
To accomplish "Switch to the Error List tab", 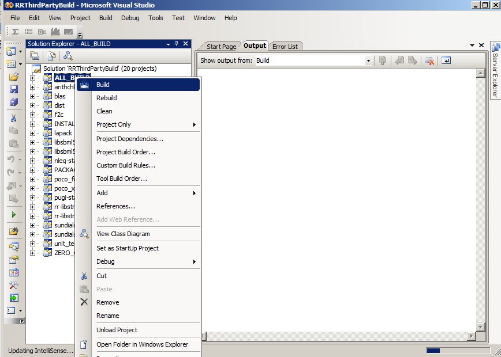I will tap(285, 46).
